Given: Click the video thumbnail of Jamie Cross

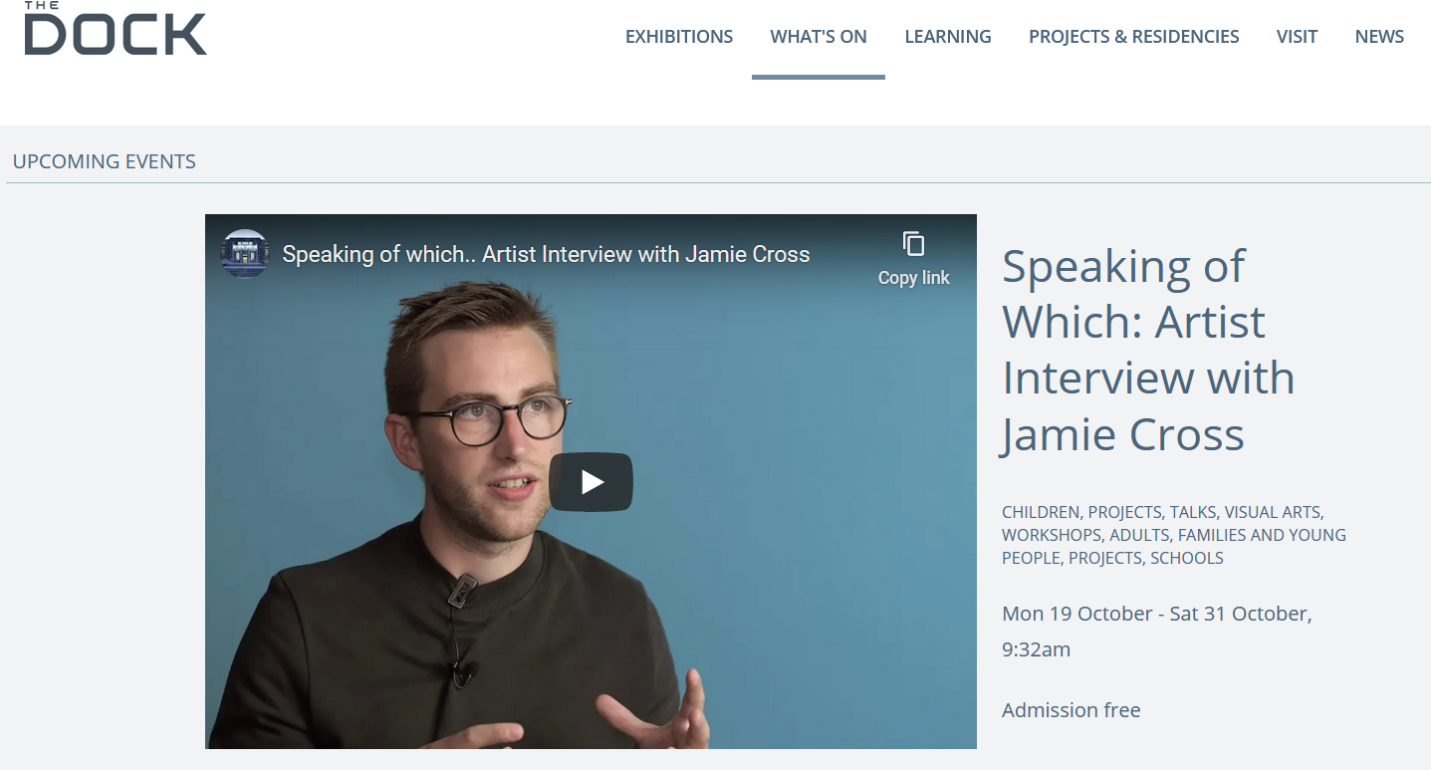Looking at the screenshot, I should 591,481.
